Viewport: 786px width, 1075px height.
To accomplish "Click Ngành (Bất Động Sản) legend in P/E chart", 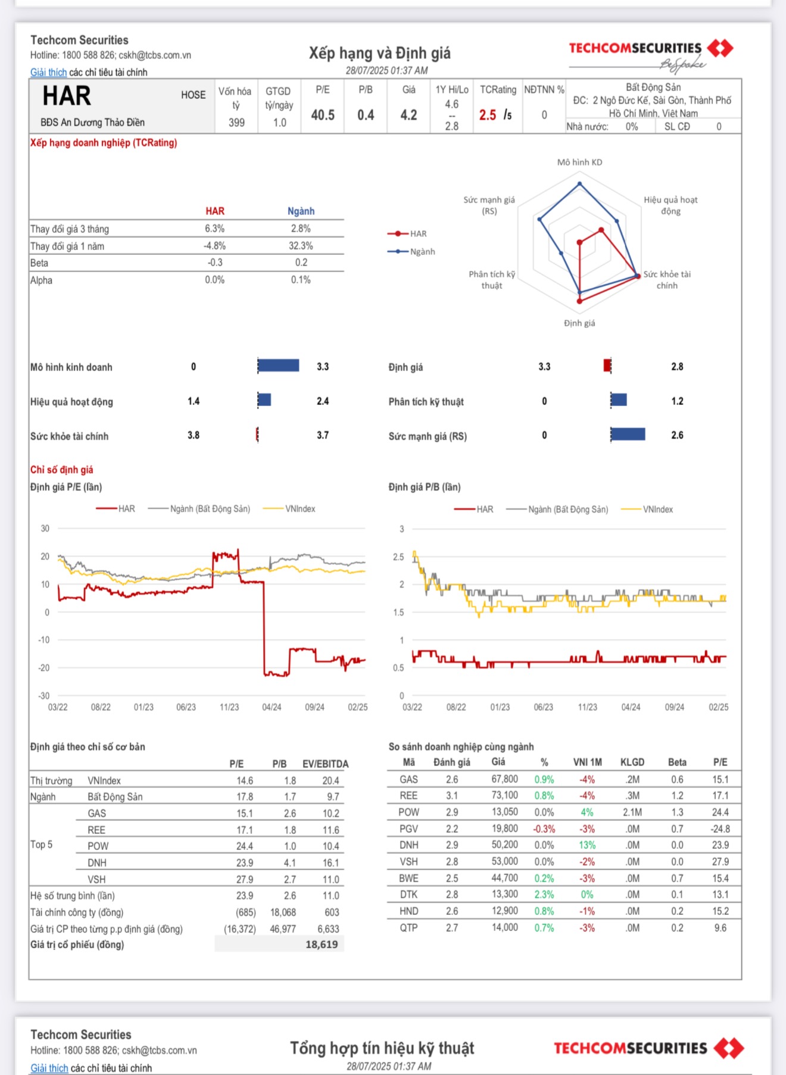I will click(199, 509).
